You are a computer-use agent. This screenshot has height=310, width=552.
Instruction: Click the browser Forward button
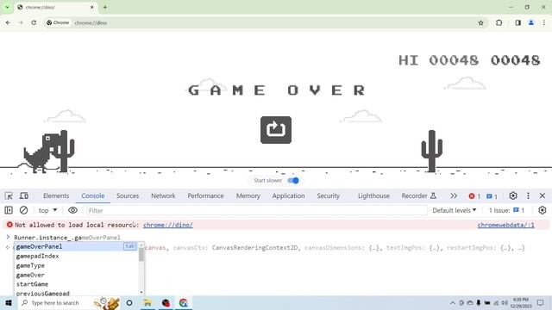pos(21,22)
